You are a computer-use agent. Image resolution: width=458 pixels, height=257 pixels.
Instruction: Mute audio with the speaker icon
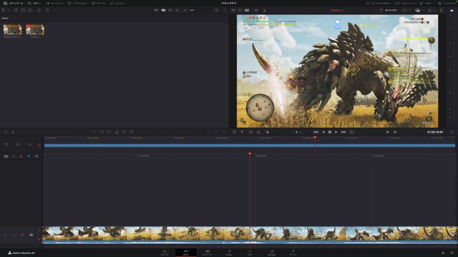(x=452, y=10)
